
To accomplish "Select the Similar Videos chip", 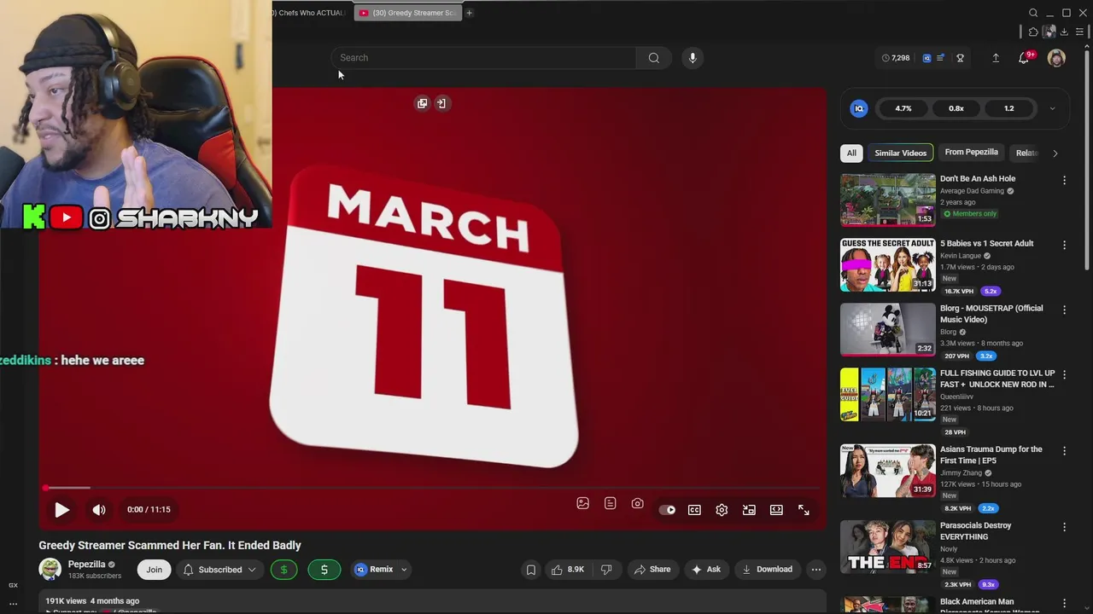I will [900, 153].
